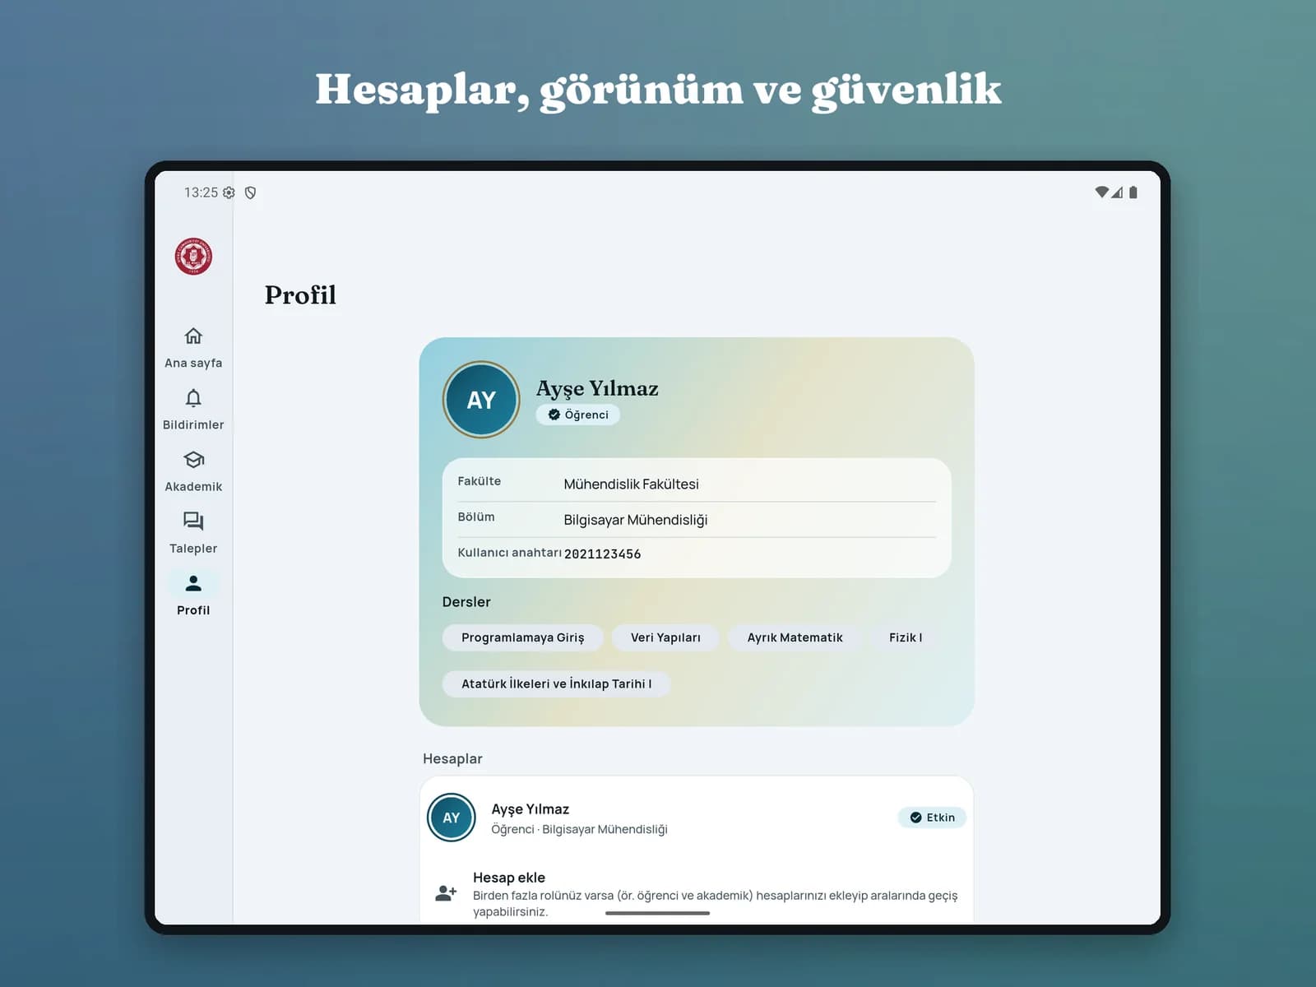Open Bildirimler bell icon
Image resolution: width=1316 pixels, height=987 pixels.
pos(193,398)
